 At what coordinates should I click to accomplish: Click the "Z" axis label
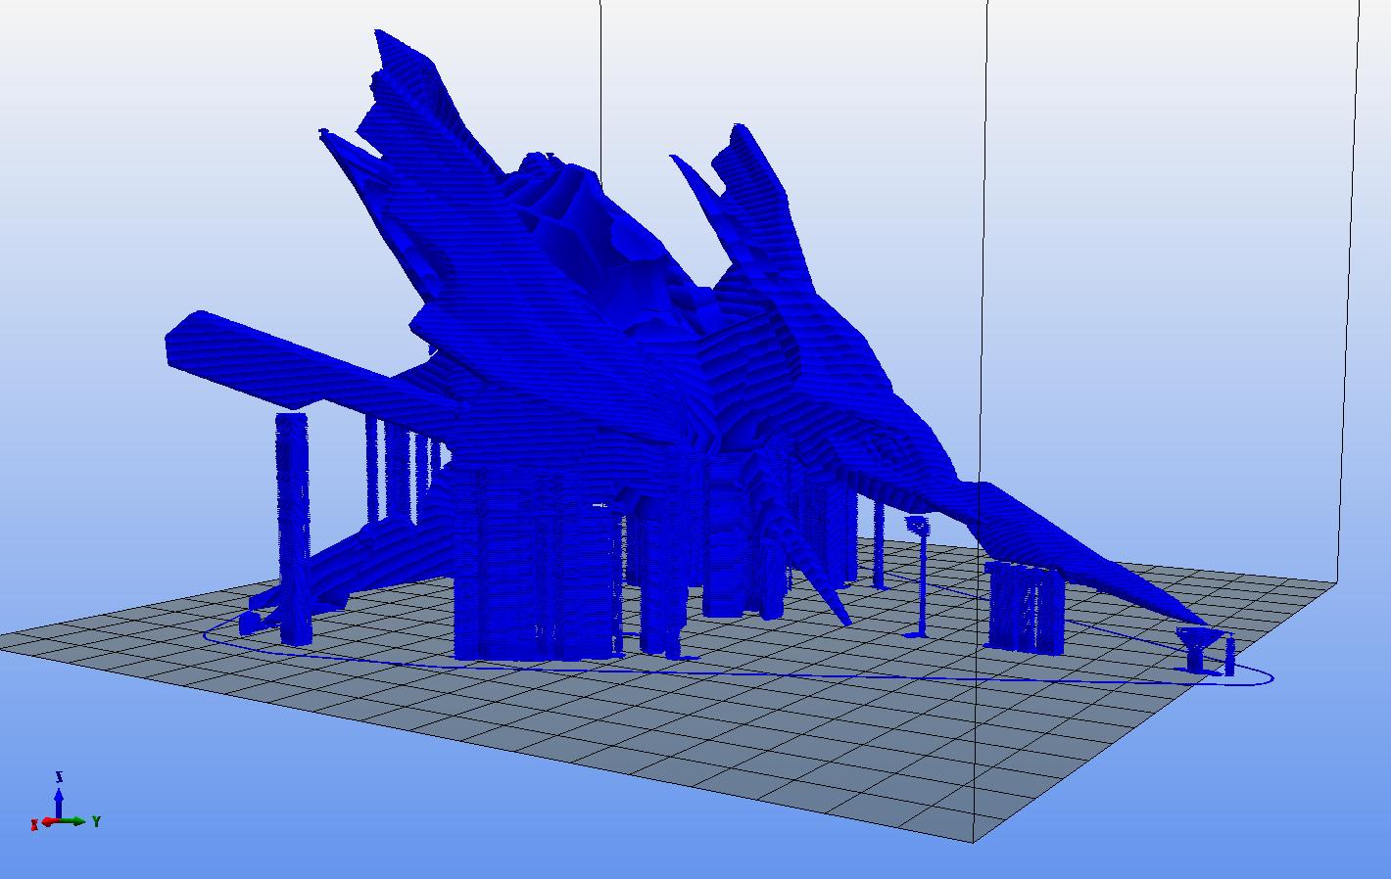tap(60, 777)
